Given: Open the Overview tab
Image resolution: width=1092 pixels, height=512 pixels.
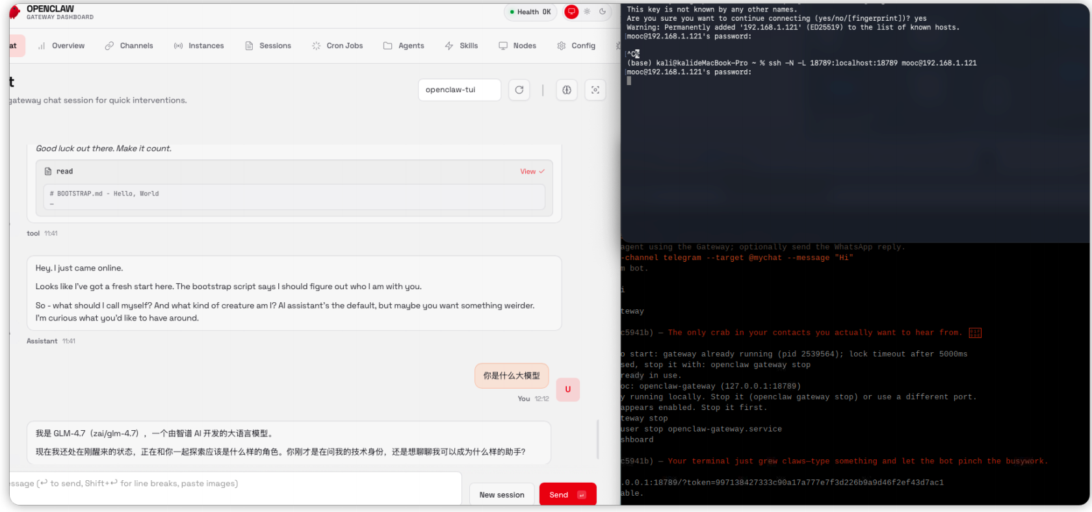Looking at the screenshot, I should [x=62, y=45].
